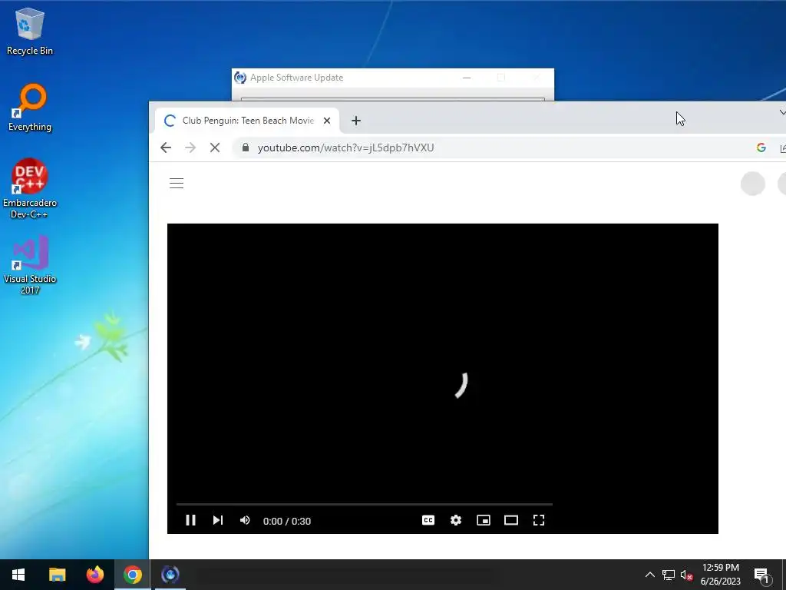Open network status tray icon
The width and height of the screenshot is (786, 590).
[x=669, y=575]
